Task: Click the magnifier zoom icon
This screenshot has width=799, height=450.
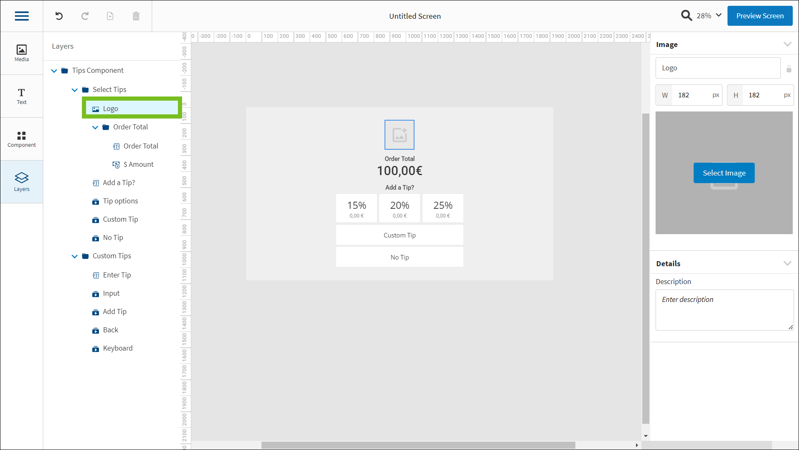Action: [x=686, y=16]
